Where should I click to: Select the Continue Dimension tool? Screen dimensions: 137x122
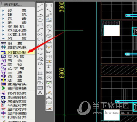[x=49, y=57]
